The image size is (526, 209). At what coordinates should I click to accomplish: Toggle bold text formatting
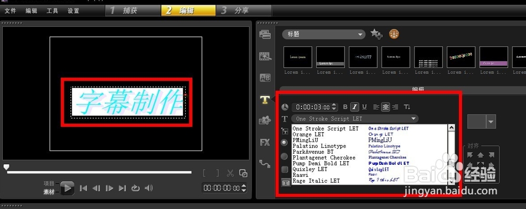pyautogui.click(x=345, y=107)
